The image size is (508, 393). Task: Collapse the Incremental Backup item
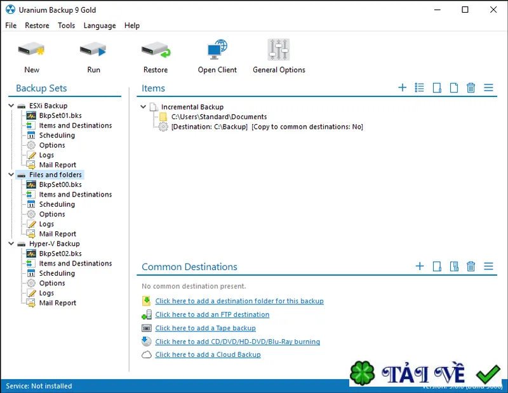144,106
